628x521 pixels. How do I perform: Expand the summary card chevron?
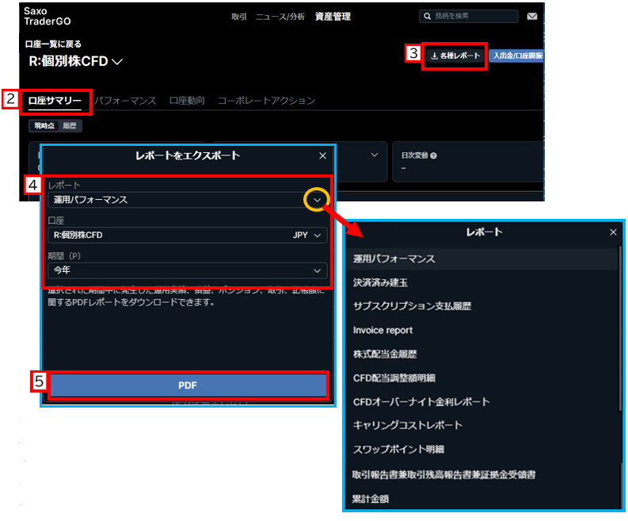[375, 155]
